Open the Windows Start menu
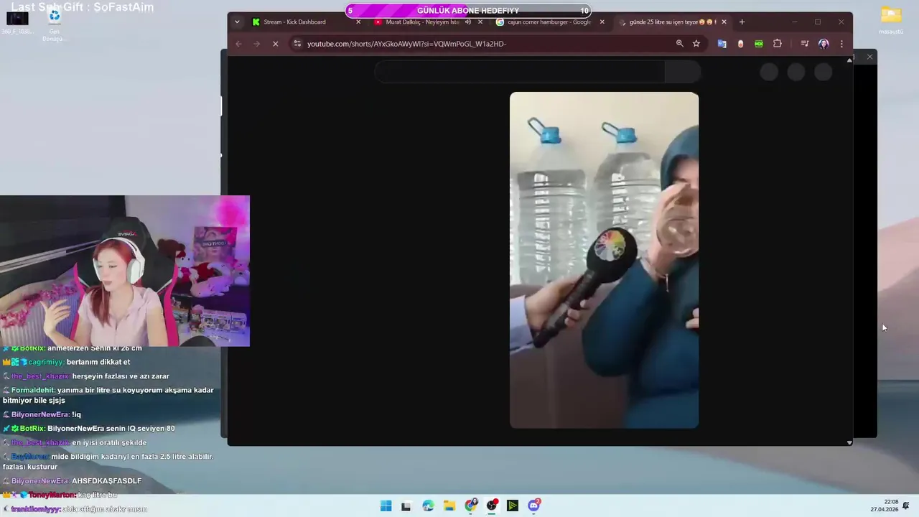 pyautogui.click(x=386, y=506)
